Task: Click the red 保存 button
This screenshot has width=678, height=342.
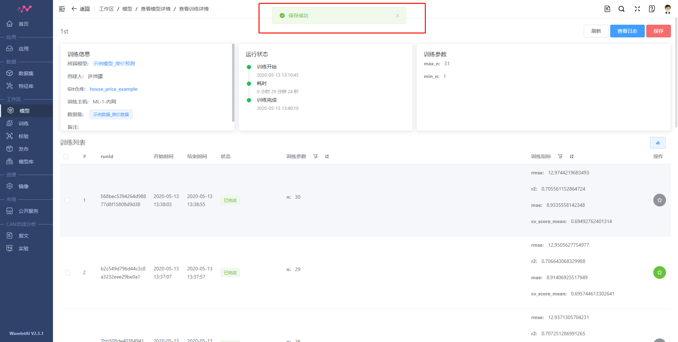Action: (x=658, y=31)
